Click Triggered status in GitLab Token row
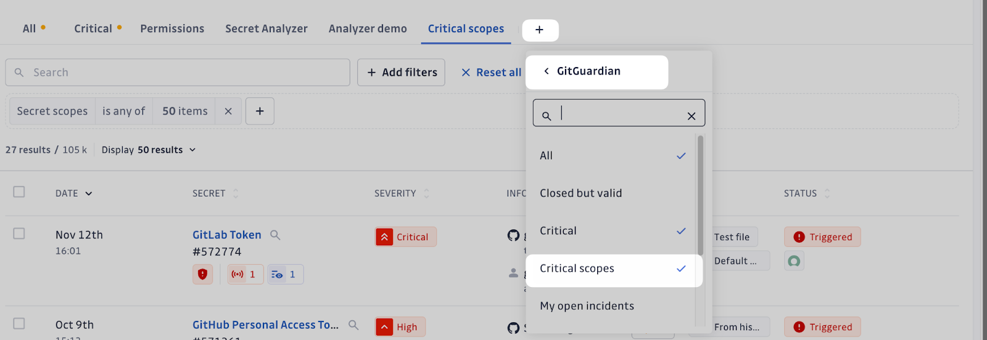The image size is (987, 340). pyautogui.click(x=822, y=237)
